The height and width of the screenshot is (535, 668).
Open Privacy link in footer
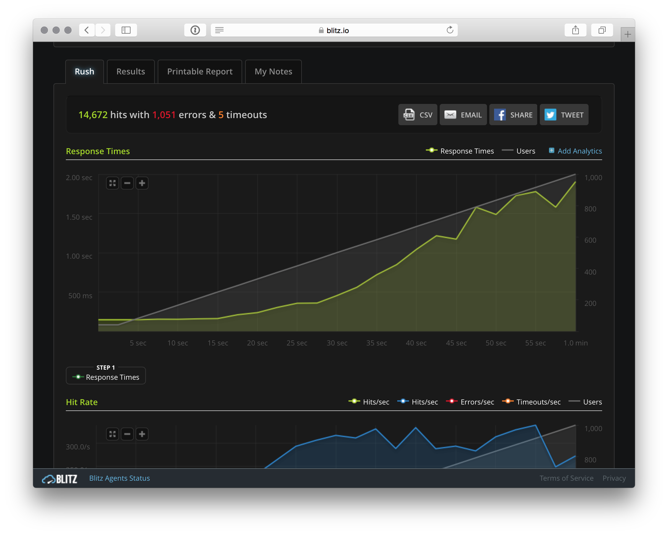click(x=614, y=478)
